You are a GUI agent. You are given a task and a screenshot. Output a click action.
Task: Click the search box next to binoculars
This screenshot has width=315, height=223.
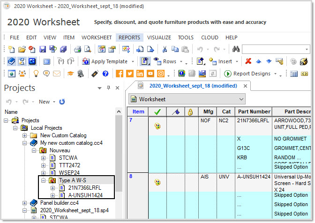click(276, 49)
